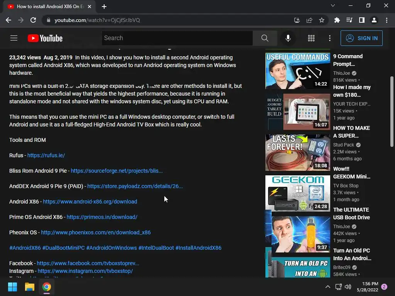Go to the YouTube home logo
The image size is (395, 296).
tap(45, 38)
